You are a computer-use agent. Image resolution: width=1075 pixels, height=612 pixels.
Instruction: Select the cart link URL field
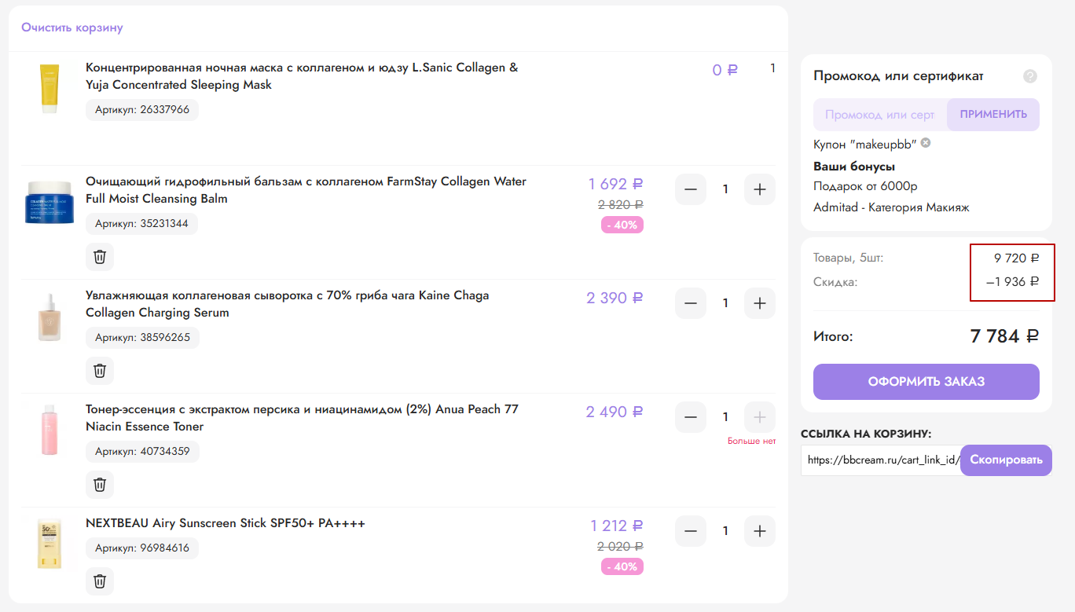[x=881, y=460]
